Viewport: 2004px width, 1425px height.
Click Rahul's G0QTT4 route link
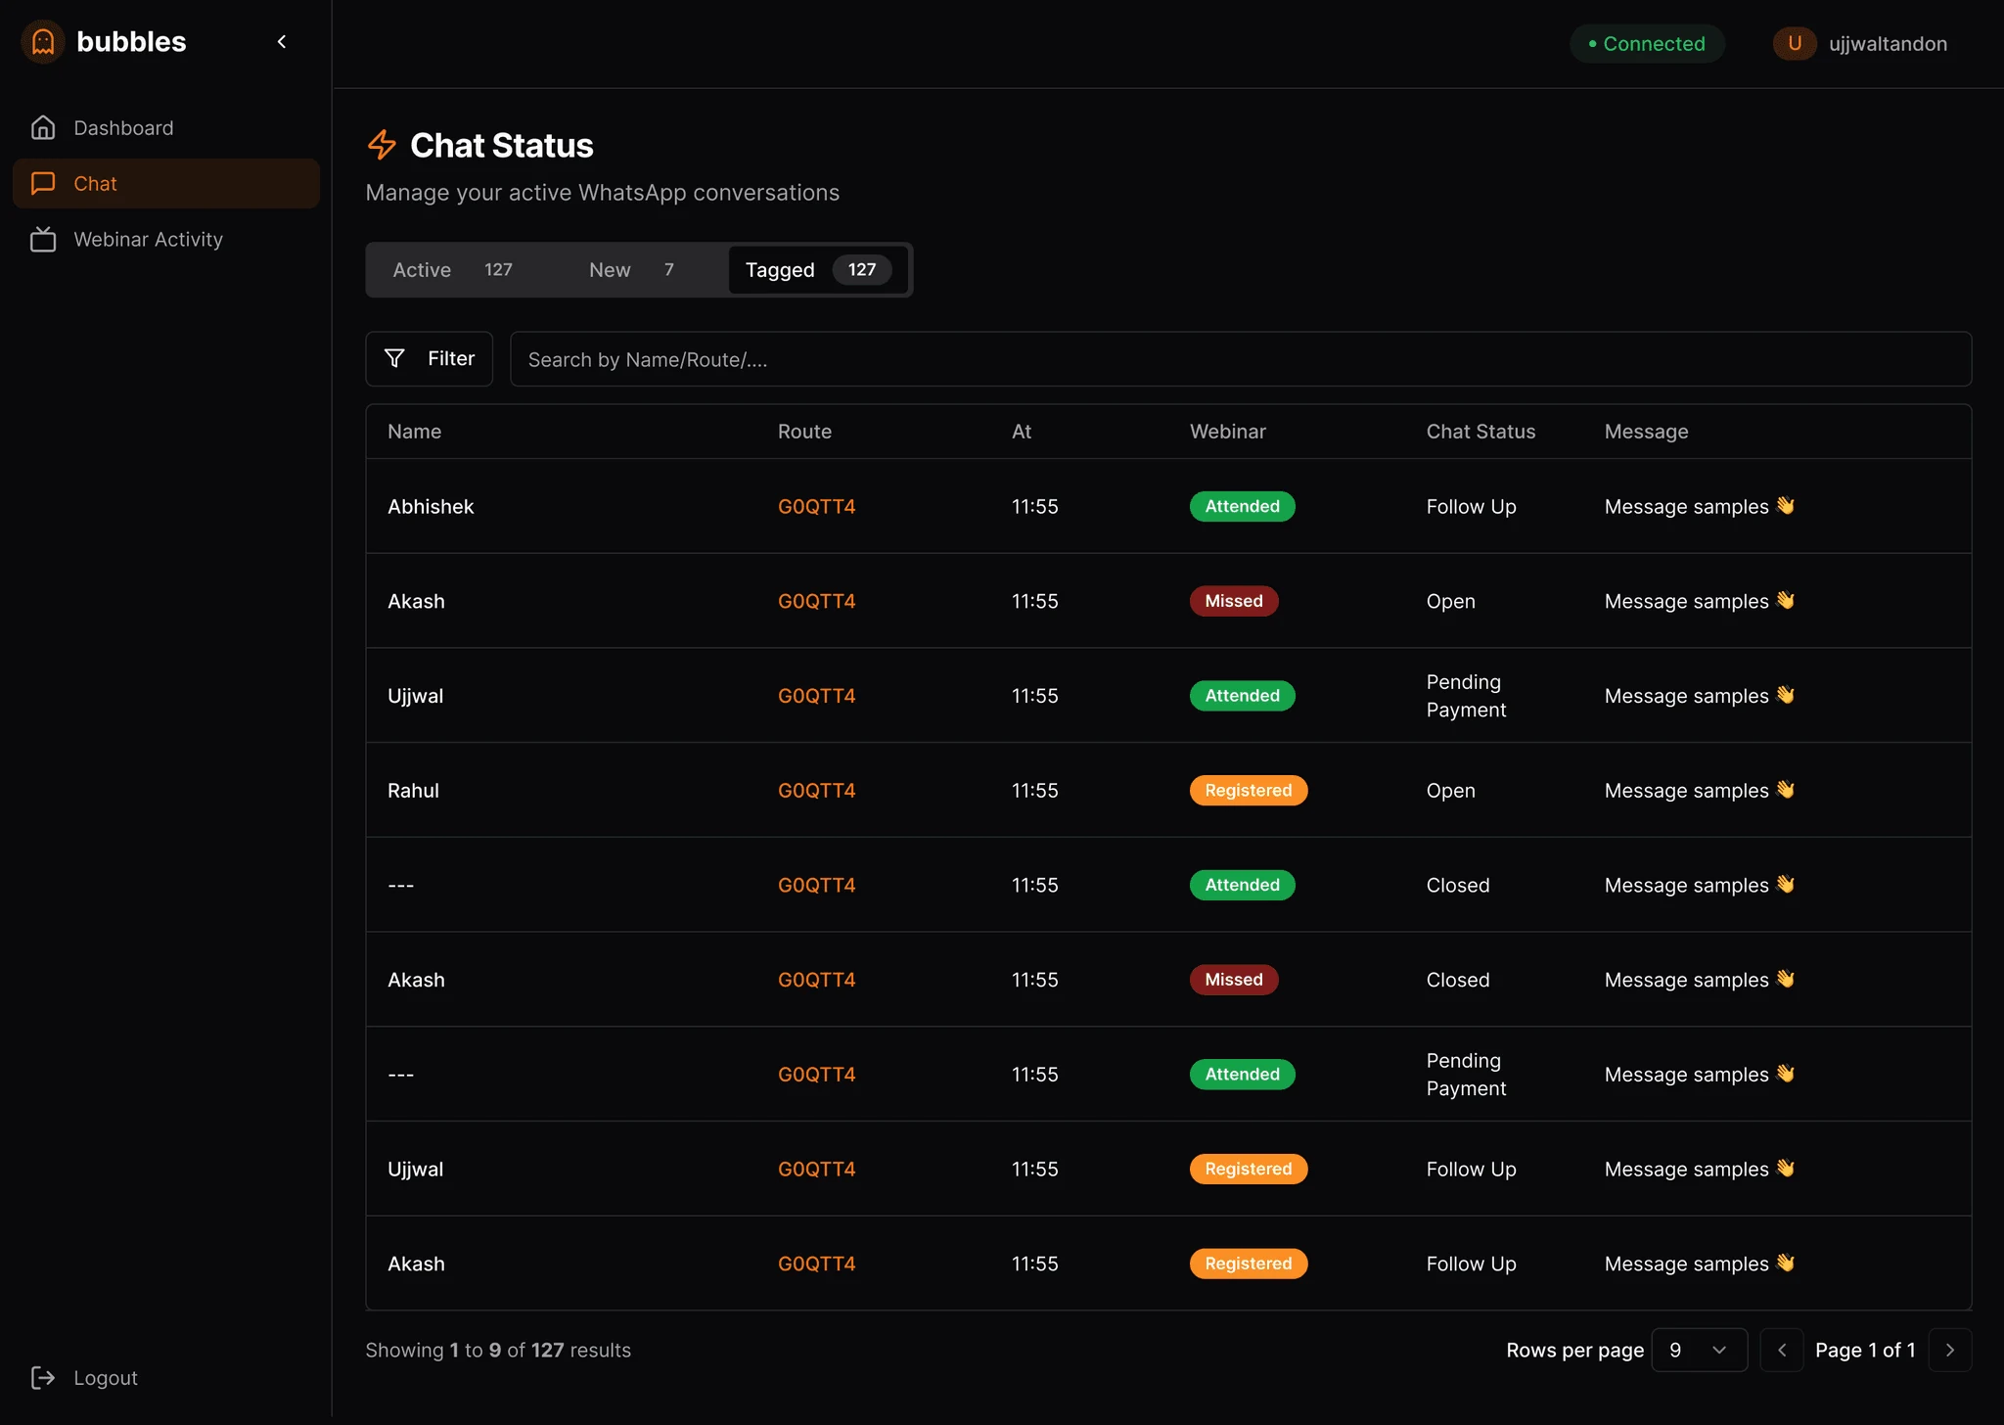click(x=816, y=791)
